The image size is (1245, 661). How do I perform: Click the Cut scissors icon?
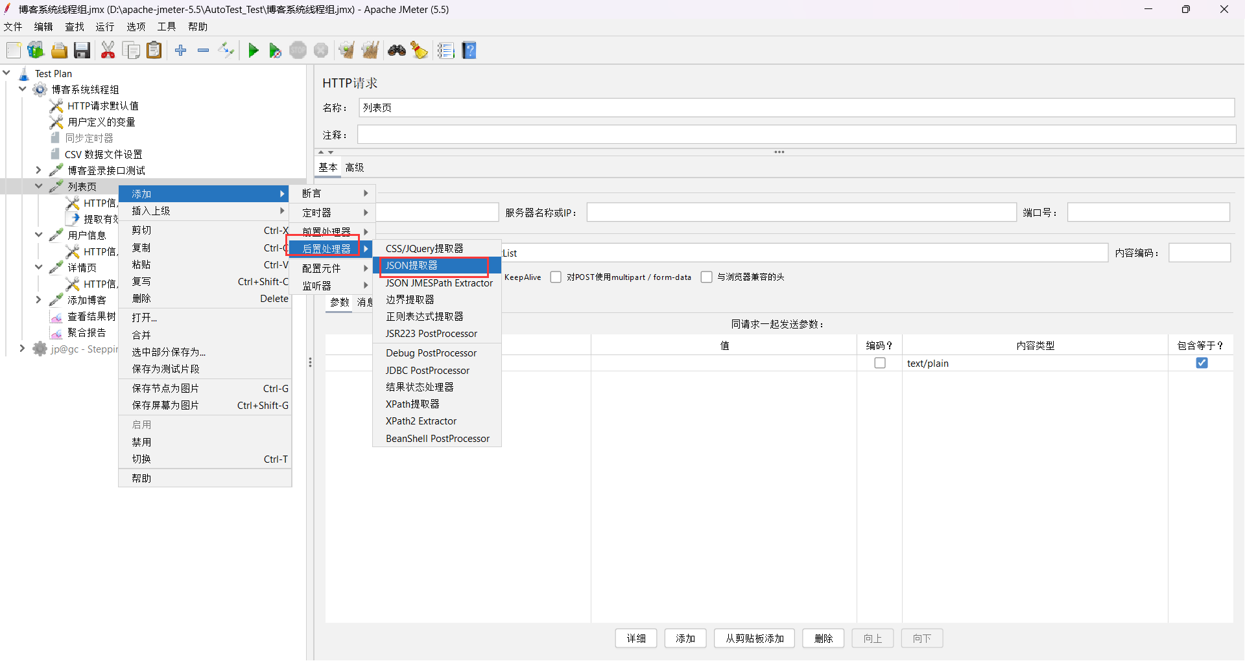(x=108, y=51)
